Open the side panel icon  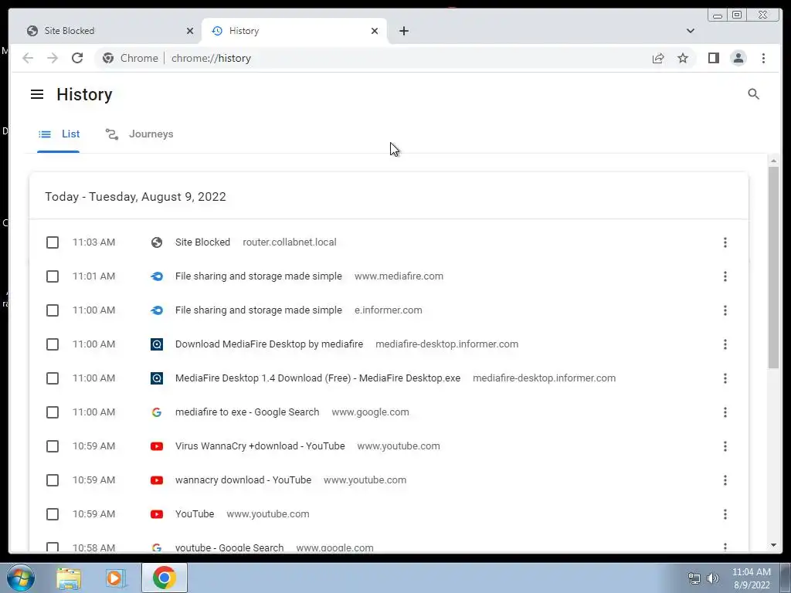point(713,58)
